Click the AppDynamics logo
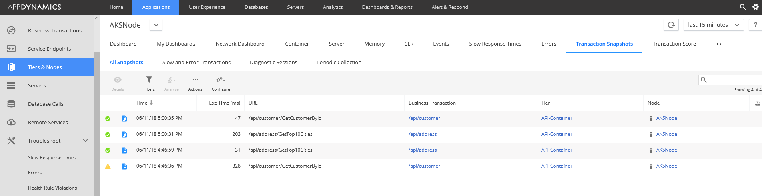The width and height of the screenshot is (762, 196). coord(34,7)
